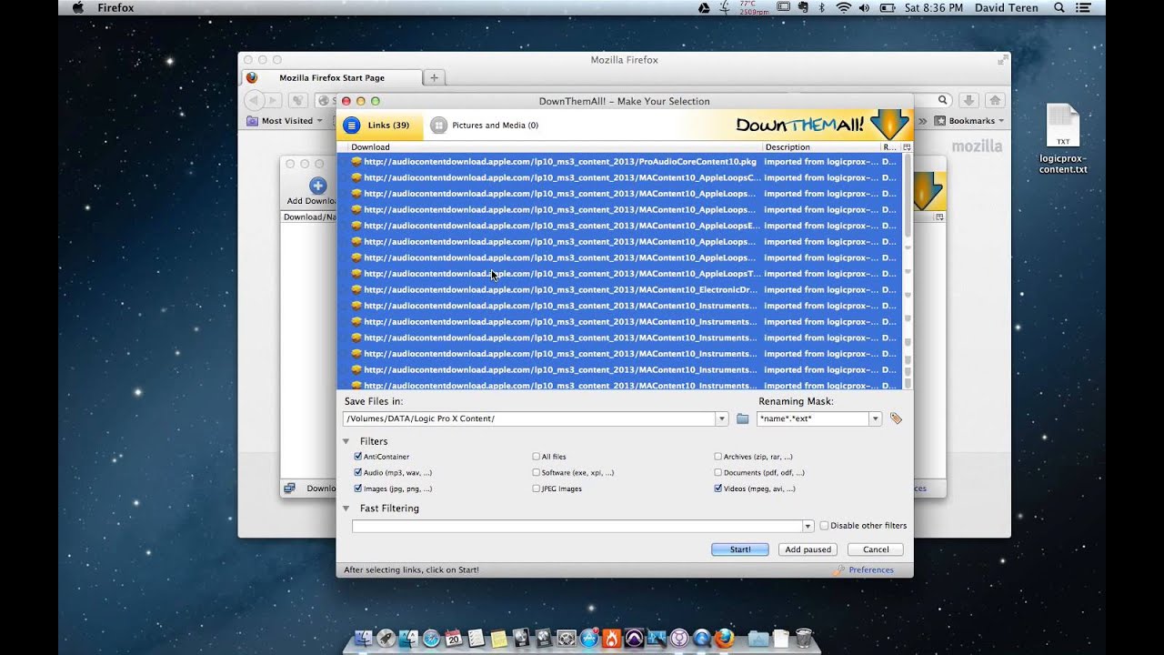Enable the JPEG Images filter
The width and height of the screenshot is (1164, 655).
coord(536,489)
